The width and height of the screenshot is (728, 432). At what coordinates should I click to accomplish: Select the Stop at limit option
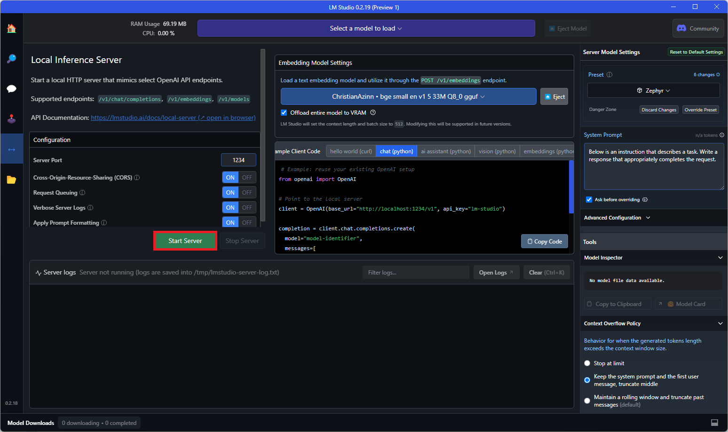click(587, 363)
